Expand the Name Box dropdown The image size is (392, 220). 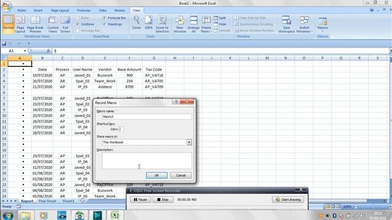click(24, 51)
